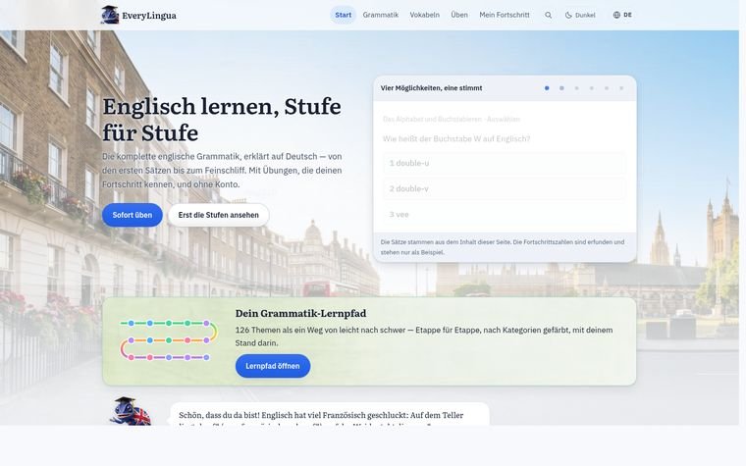Click the mascot speech bubble text

321,419
